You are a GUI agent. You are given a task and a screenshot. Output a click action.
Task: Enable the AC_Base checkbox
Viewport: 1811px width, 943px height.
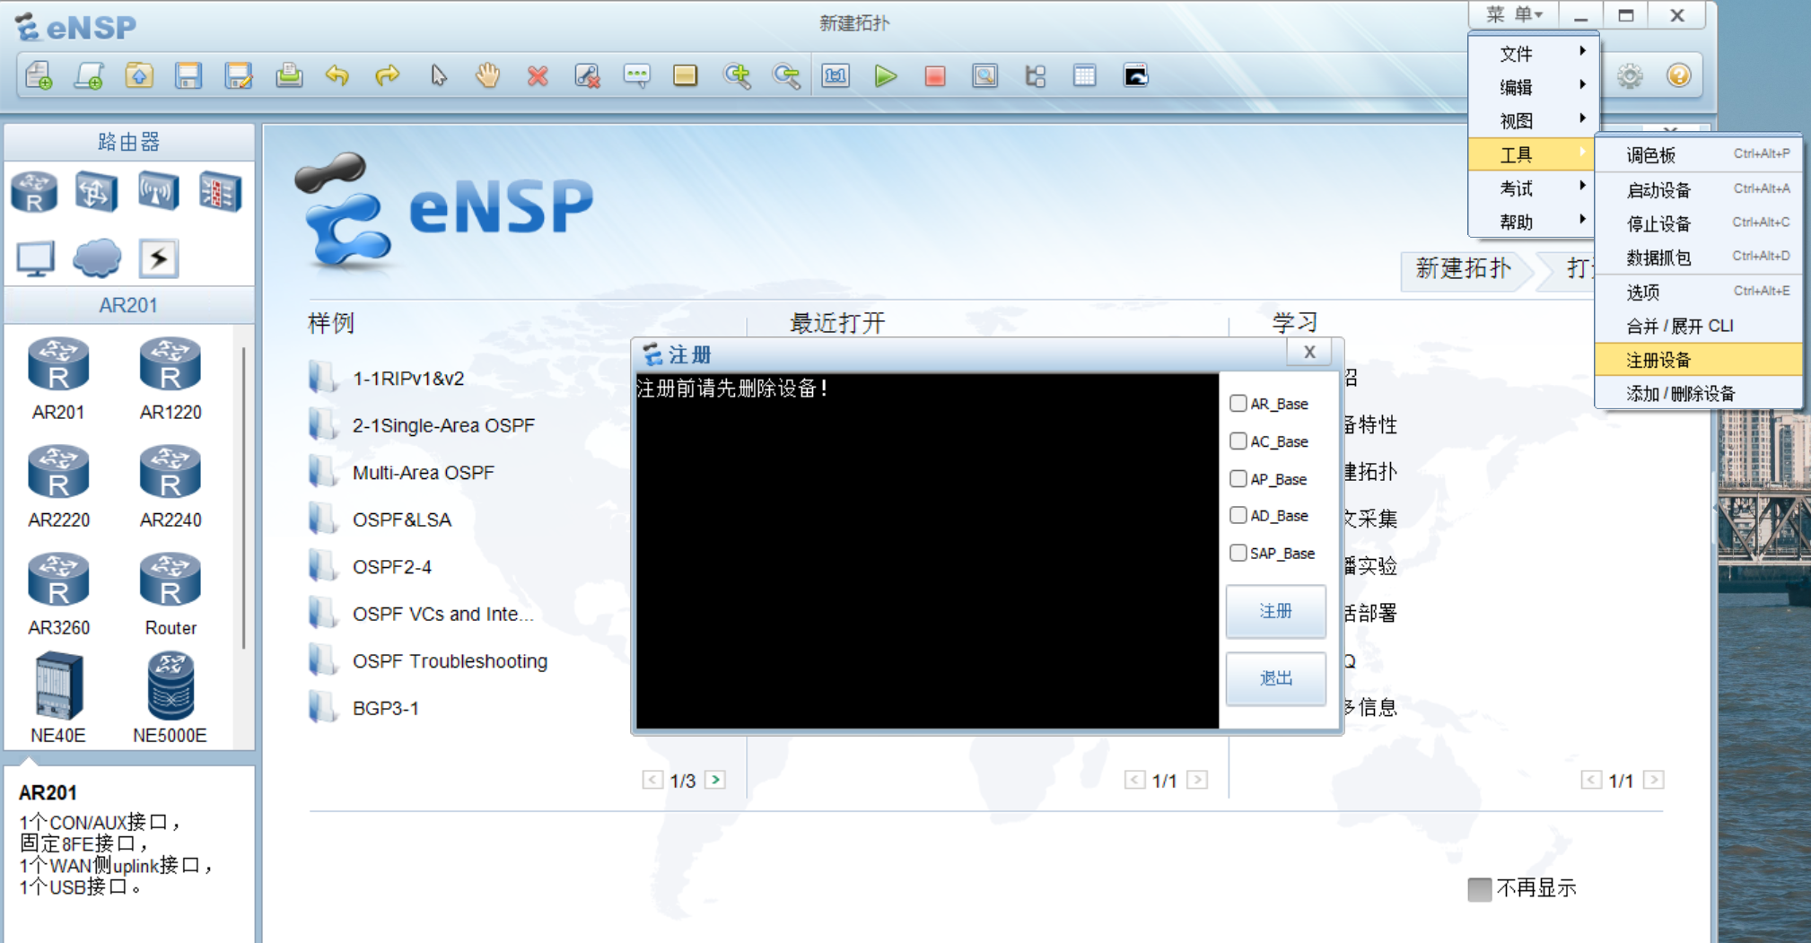1238,441
